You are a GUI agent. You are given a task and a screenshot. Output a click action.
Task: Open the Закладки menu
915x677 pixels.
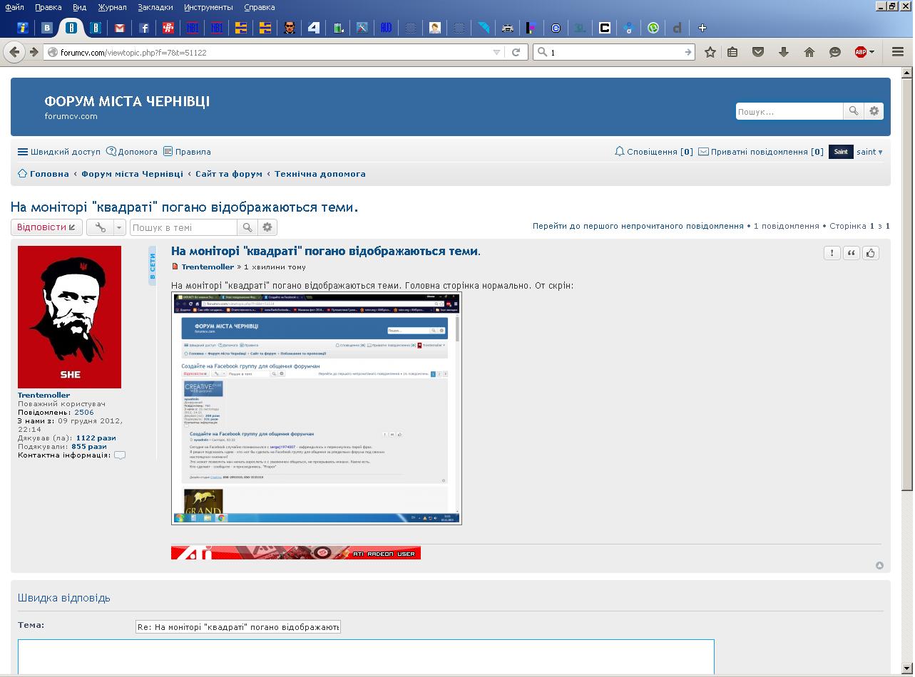(155, 7)
